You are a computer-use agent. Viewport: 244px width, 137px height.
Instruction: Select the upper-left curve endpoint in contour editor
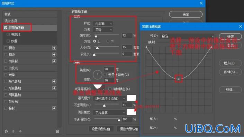(x=146, y=47)
